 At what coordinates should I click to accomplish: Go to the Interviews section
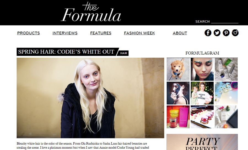(65, 33)
